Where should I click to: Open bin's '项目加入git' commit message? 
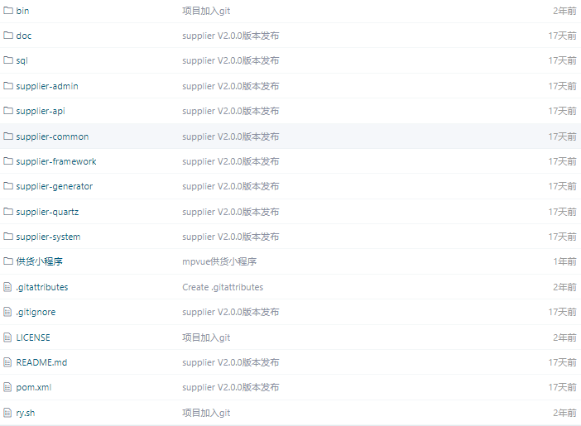(x=206, y=11)
